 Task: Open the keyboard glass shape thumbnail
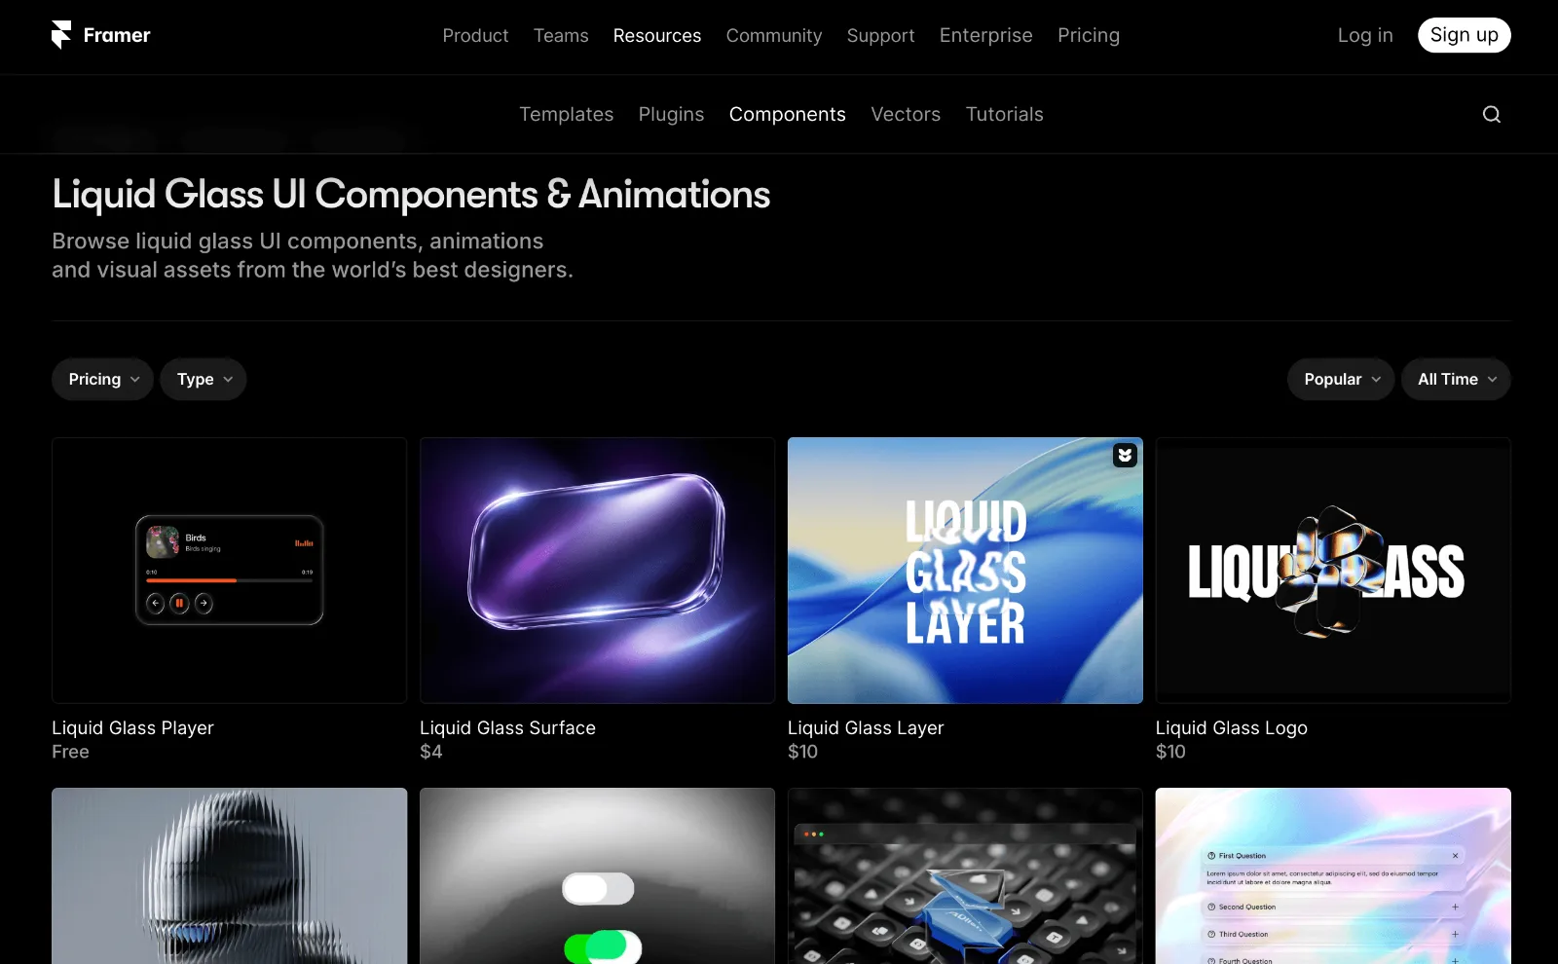click(x=965, y=876)
